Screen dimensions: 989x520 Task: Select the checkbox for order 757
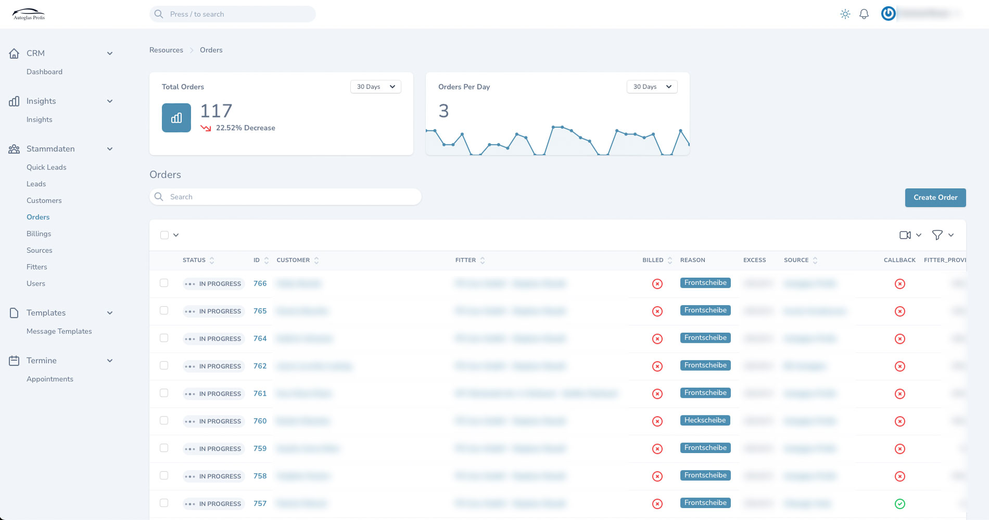(x=164, y=503)
